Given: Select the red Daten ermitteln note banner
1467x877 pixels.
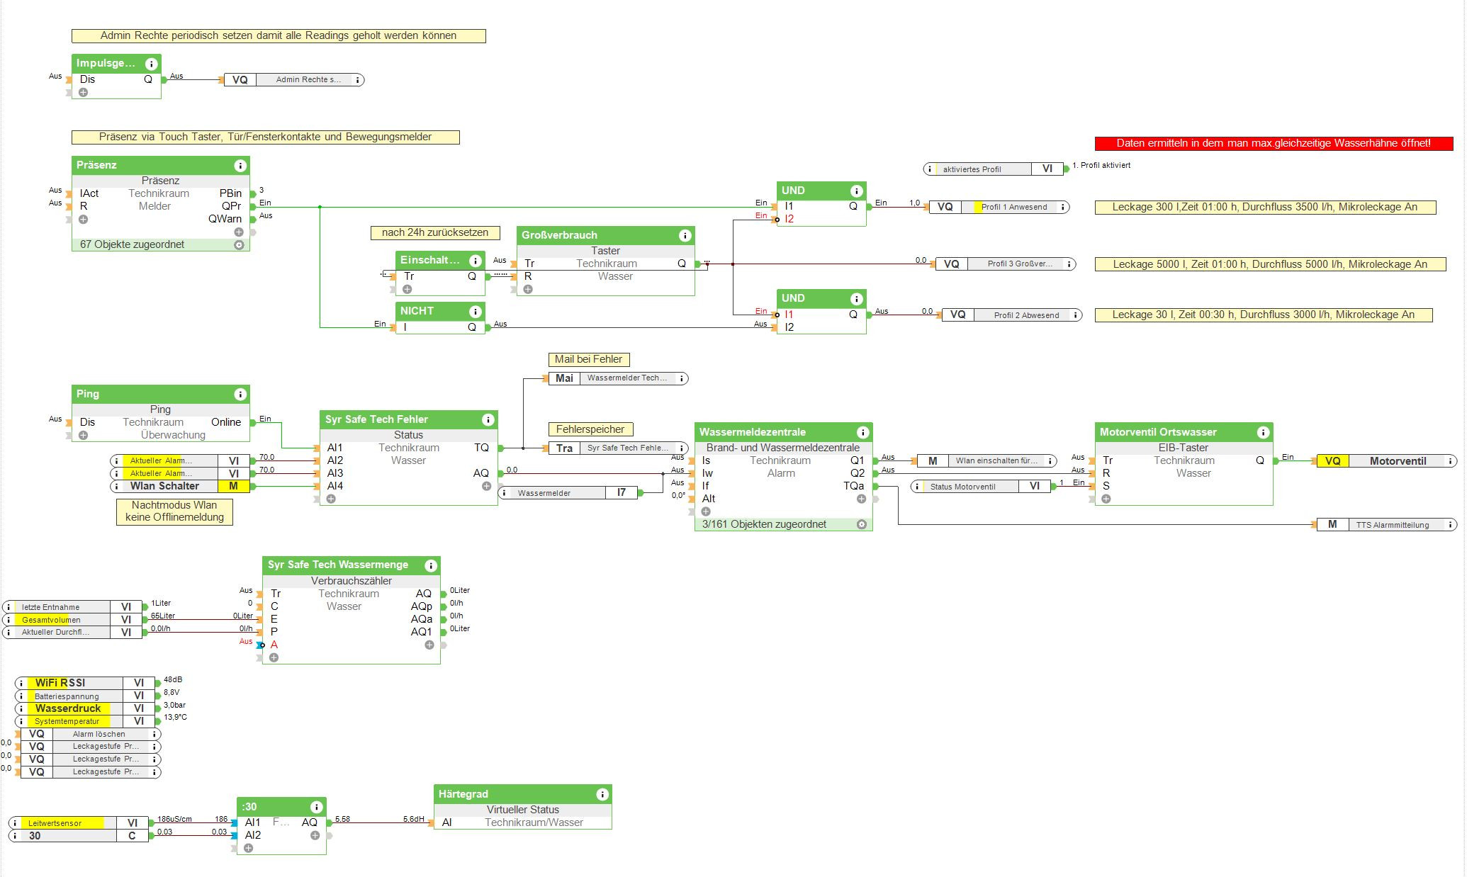Looking at the screenshot, I should [x=1273, y=143].
